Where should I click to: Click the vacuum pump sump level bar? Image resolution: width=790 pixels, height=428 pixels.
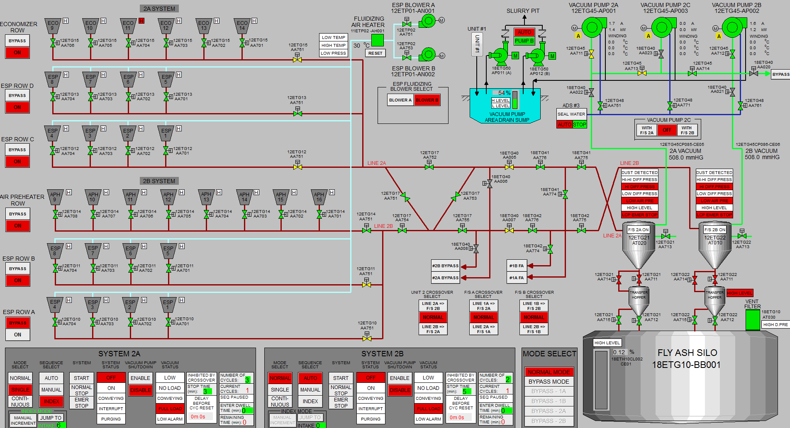[515, 99]
